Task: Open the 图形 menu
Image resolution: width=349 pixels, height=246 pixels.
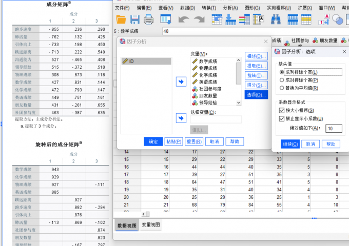Action: click(252, 8)
